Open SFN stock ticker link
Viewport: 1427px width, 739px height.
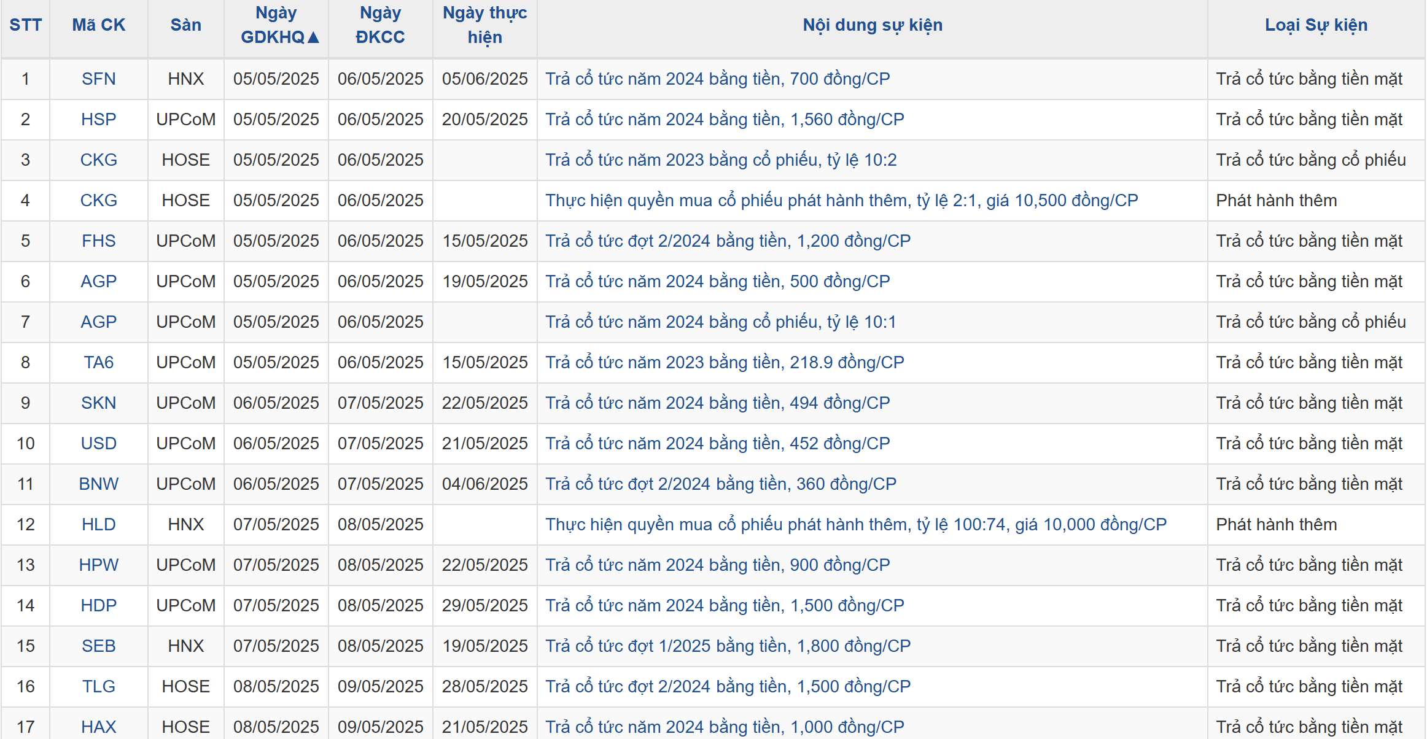[98, 79]
